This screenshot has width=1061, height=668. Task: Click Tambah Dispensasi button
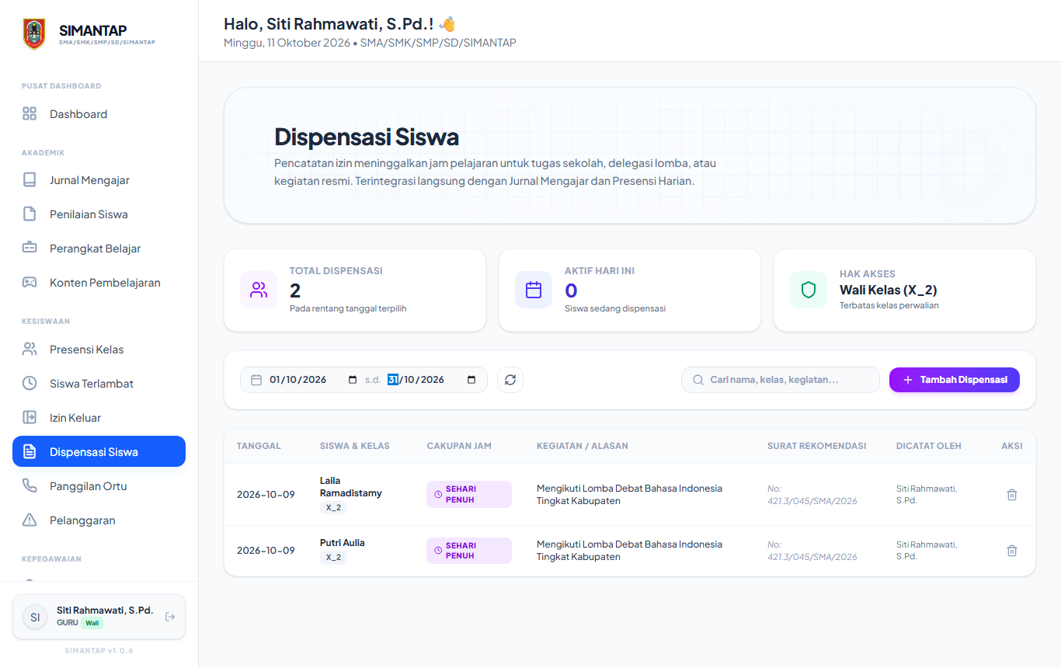coord(955,380)
